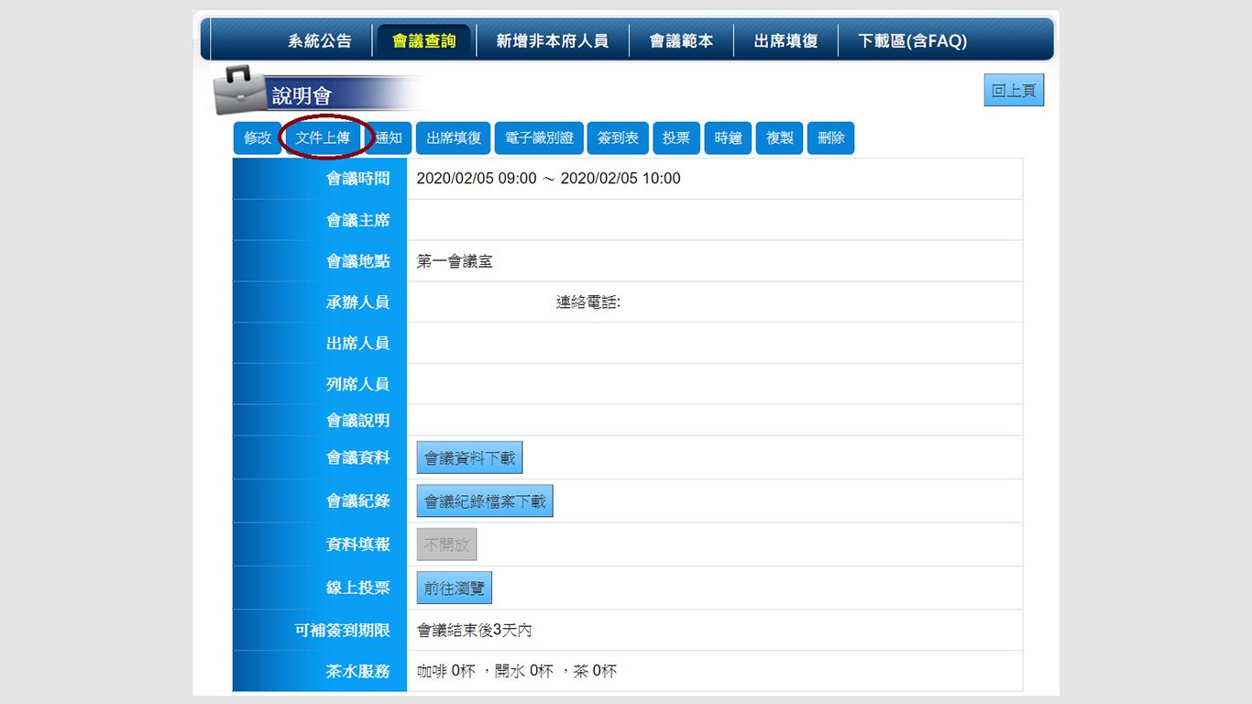Viewport: 1252px width, 704px height.
Task: Open 下載區(含FAQ) menu tab
Action: click(912, 41)
